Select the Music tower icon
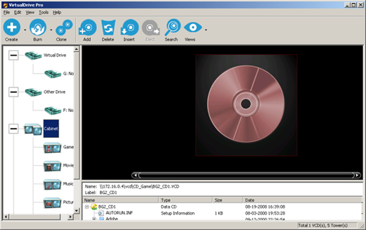366x230 pixels. [53, 185]
